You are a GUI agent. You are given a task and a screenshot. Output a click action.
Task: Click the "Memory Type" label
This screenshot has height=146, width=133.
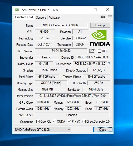pos(25,83)
